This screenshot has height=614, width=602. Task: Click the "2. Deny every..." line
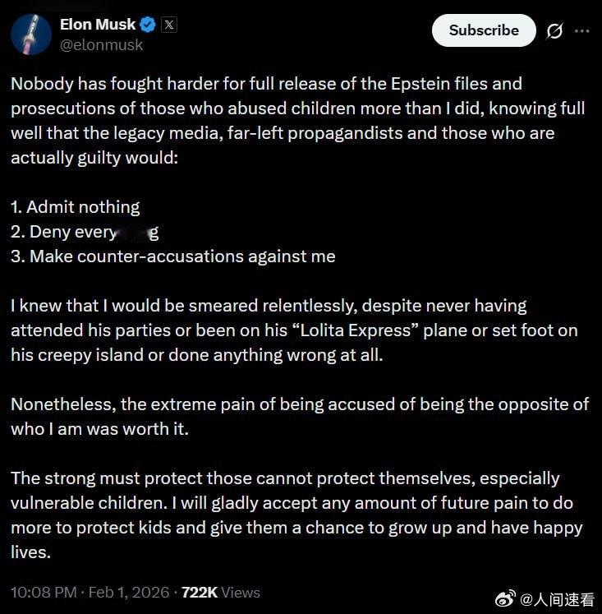tap(85, 232)
